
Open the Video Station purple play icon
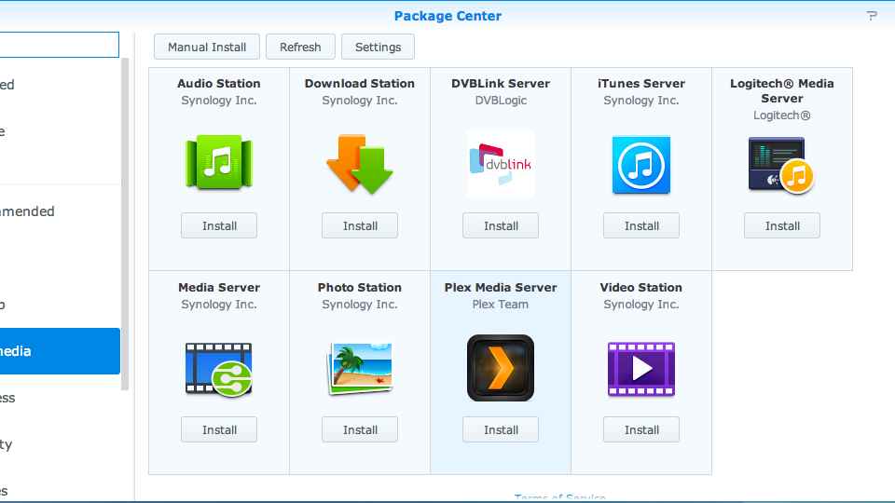(x=641, y=369)
